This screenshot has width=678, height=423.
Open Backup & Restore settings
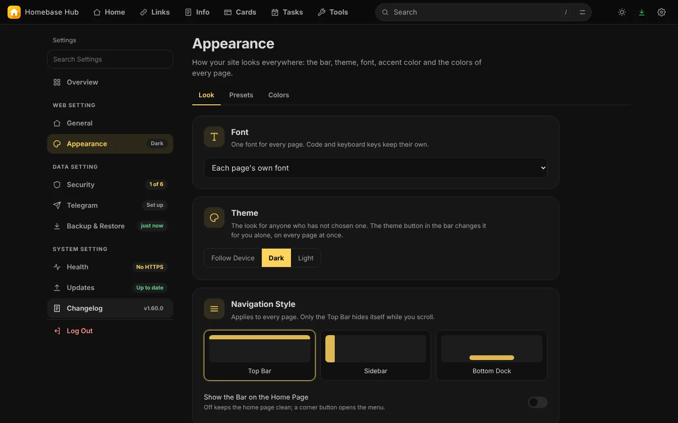(110, 226)
